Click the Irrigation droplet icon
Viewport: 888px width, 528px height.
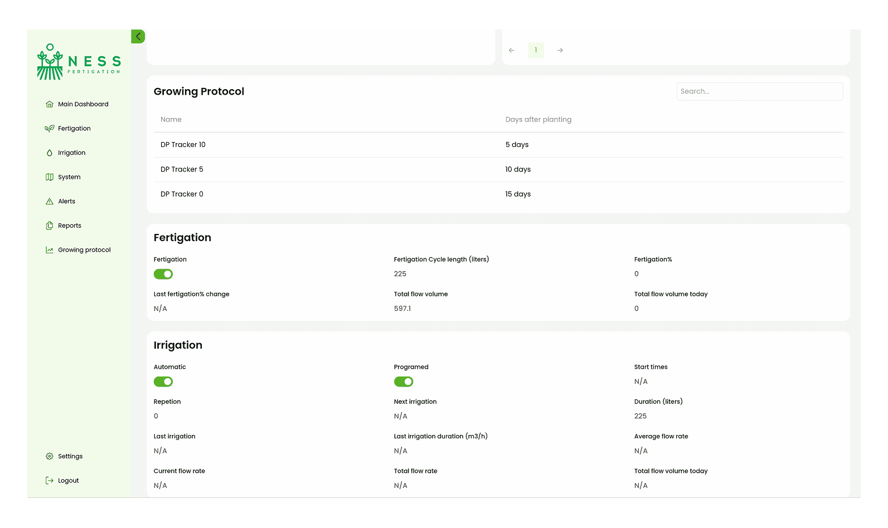[50, 153]
